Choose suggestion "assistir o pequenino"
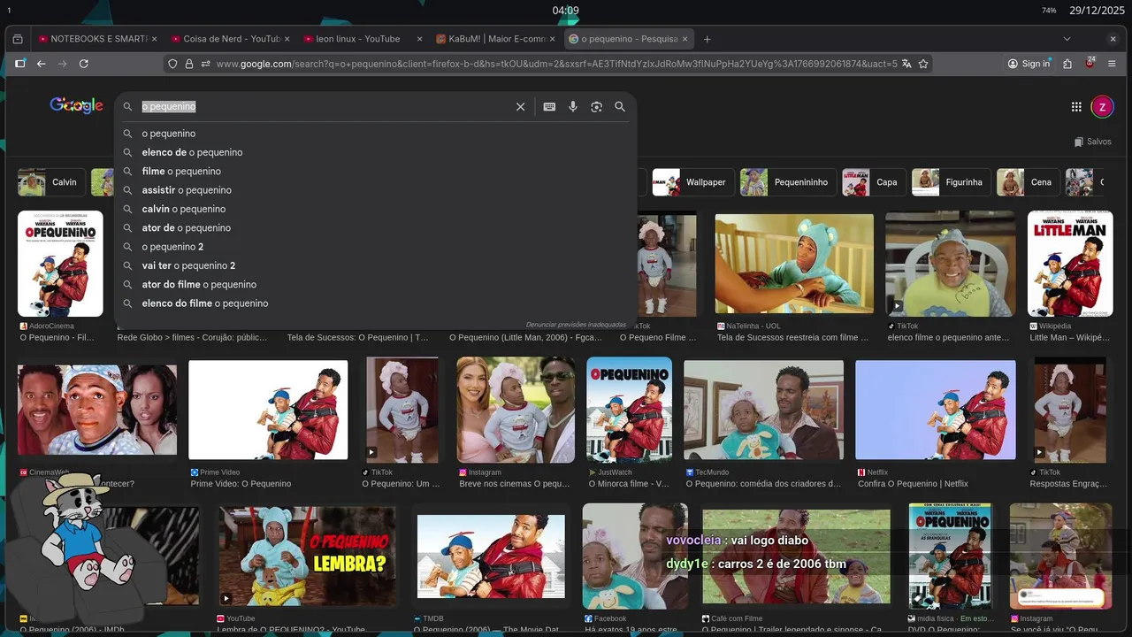Viewport: 1132px width, 637px height. click(375, 190)
